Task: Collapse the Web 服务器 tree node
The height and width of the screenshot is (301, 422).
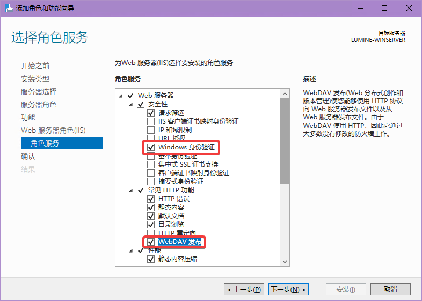Action: [121, 96]
